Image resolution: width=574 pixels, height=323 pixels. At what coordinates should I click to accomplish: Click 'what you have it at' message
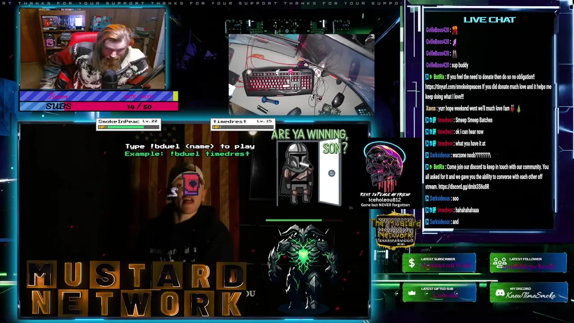(470, 144)
